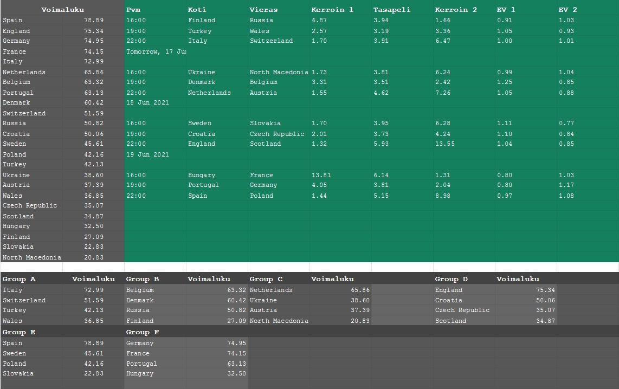Click England's 75.34 rating in Group D table

click(545, 290)
